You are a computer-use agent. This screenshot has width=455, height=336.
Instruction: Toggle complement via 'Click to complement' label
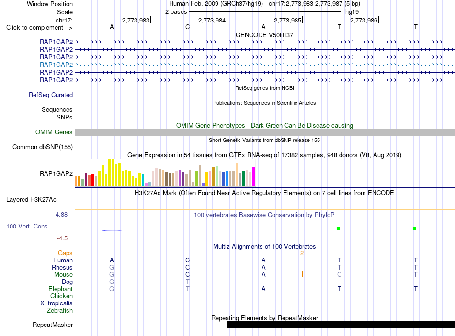point(39,28)
